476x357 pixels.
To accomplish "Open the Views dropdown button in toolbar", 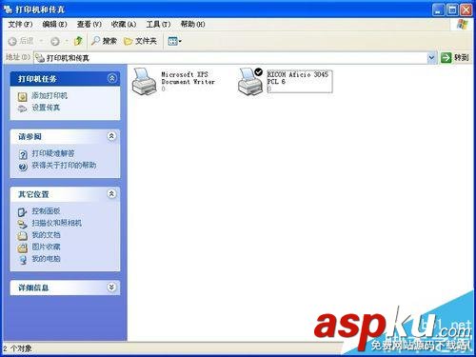I will click(174, 41).
